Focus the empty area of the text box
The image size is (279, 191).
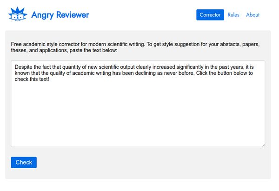coord(138,114)
